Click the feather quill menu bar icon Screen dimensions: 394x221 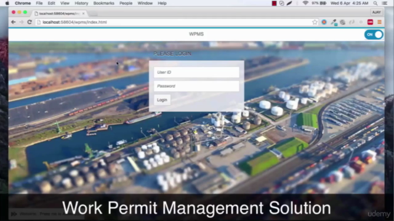(289, 3)
